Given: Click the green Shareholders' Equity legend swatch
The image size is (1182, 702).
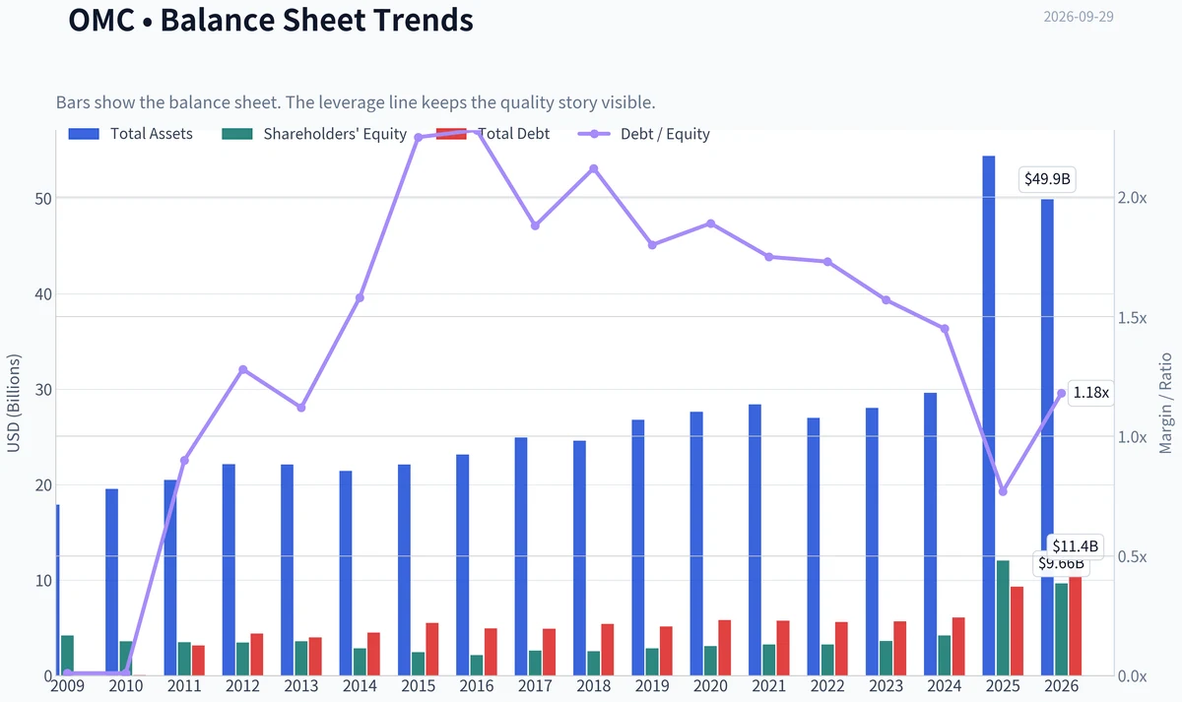Looking at the screenshot, I should [x=239, y=134].
